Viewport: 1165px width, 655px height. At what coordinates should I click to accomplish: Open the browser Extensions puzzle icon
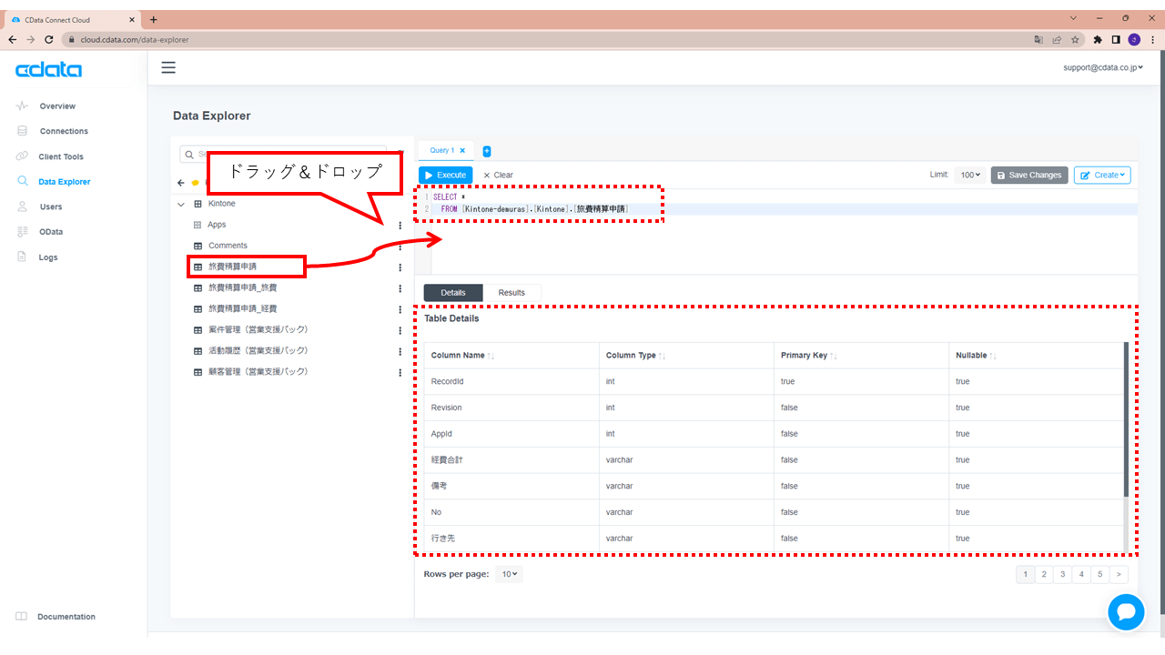coord(1098,39)
